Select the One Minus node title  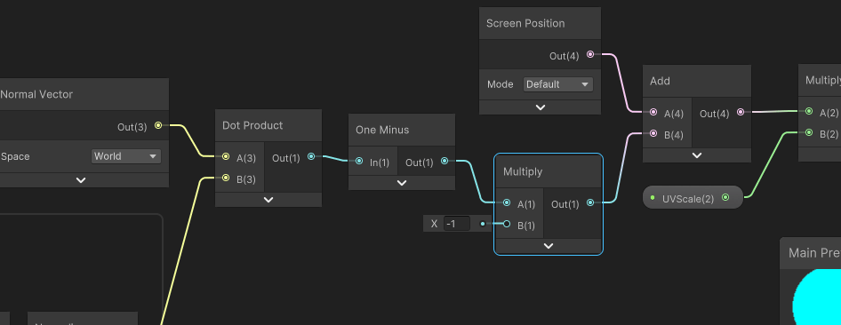tap(382, 131)
